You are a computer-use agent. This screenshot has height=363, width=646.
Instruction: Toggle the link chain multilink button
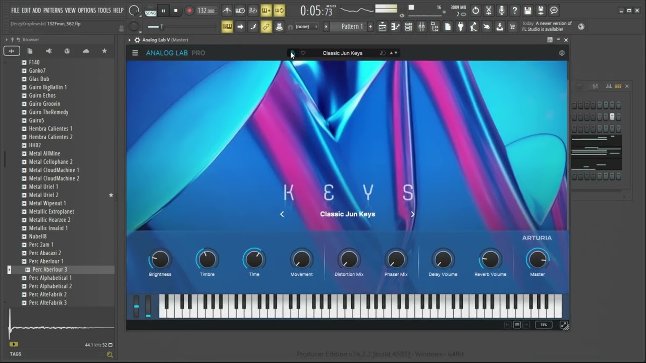(x=266, y=27)
